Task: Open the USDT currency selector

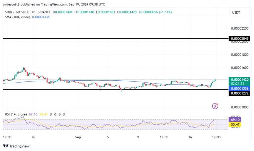Action: coord(240,12)
